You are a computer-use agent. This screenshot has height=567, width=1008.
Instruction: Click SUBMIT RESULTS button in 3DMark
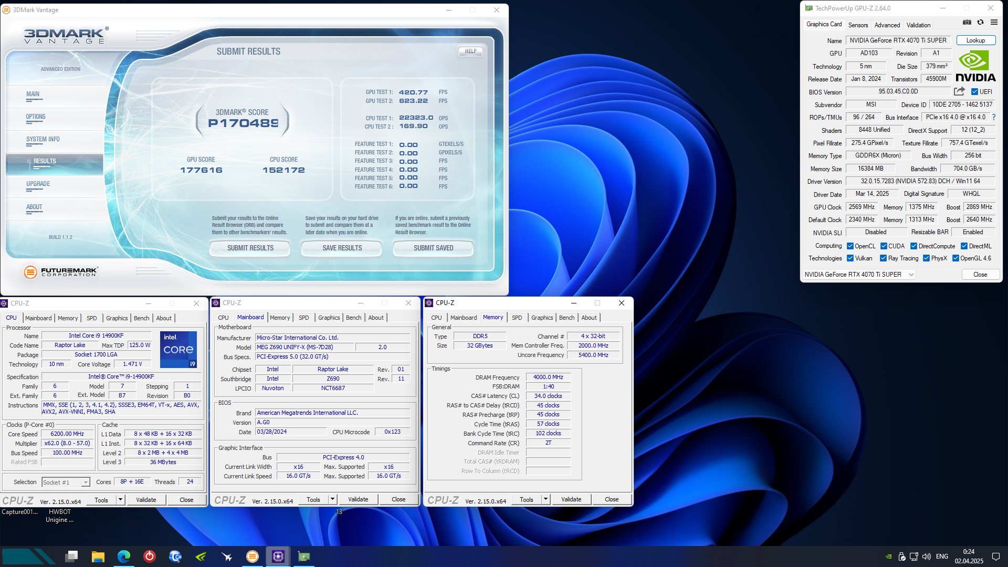(x=250, y=248)
